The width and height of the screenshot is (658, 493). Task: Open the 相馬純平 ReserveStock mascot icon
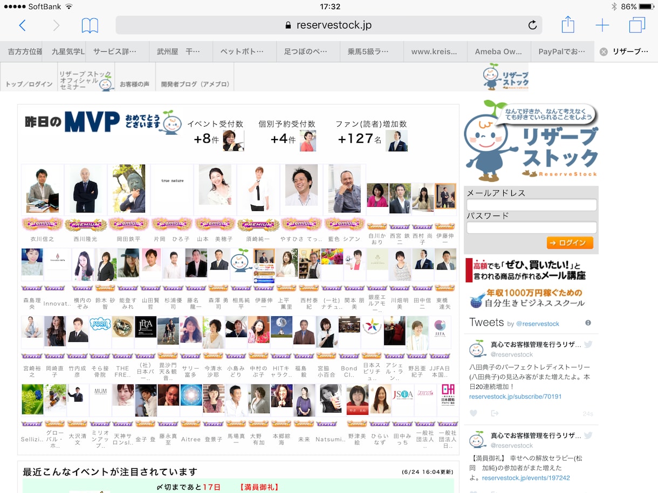tap(241, 260)
